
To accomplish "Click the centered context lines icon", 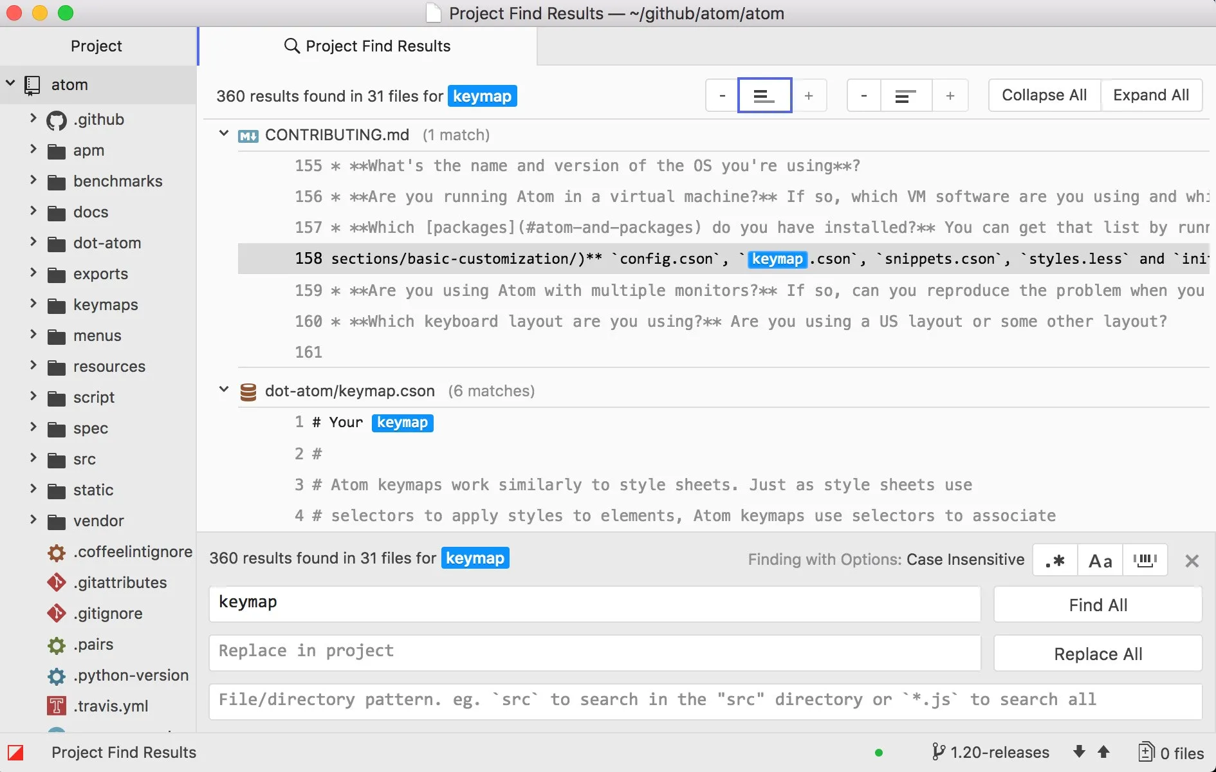I will pos(764,96).
